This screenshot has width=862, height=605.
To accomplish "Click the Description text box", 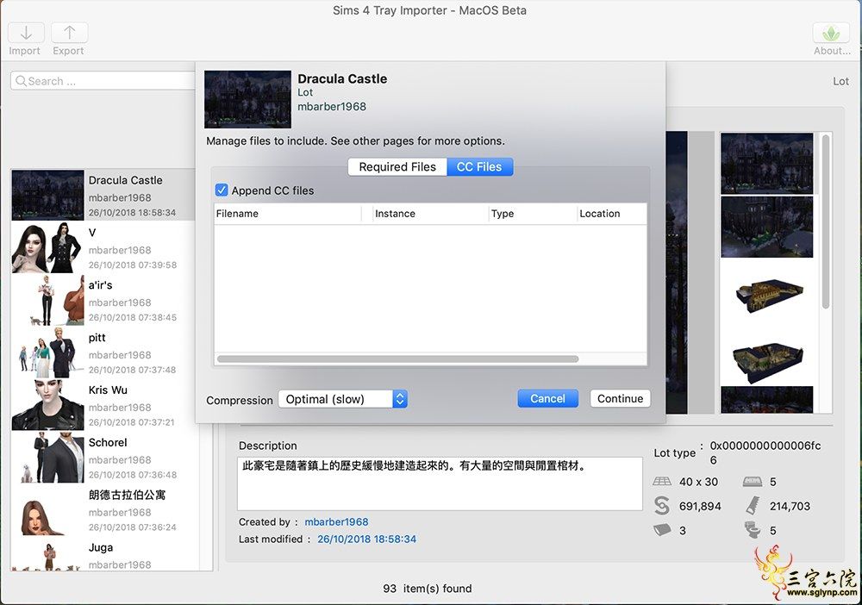I will pos(440,483).
